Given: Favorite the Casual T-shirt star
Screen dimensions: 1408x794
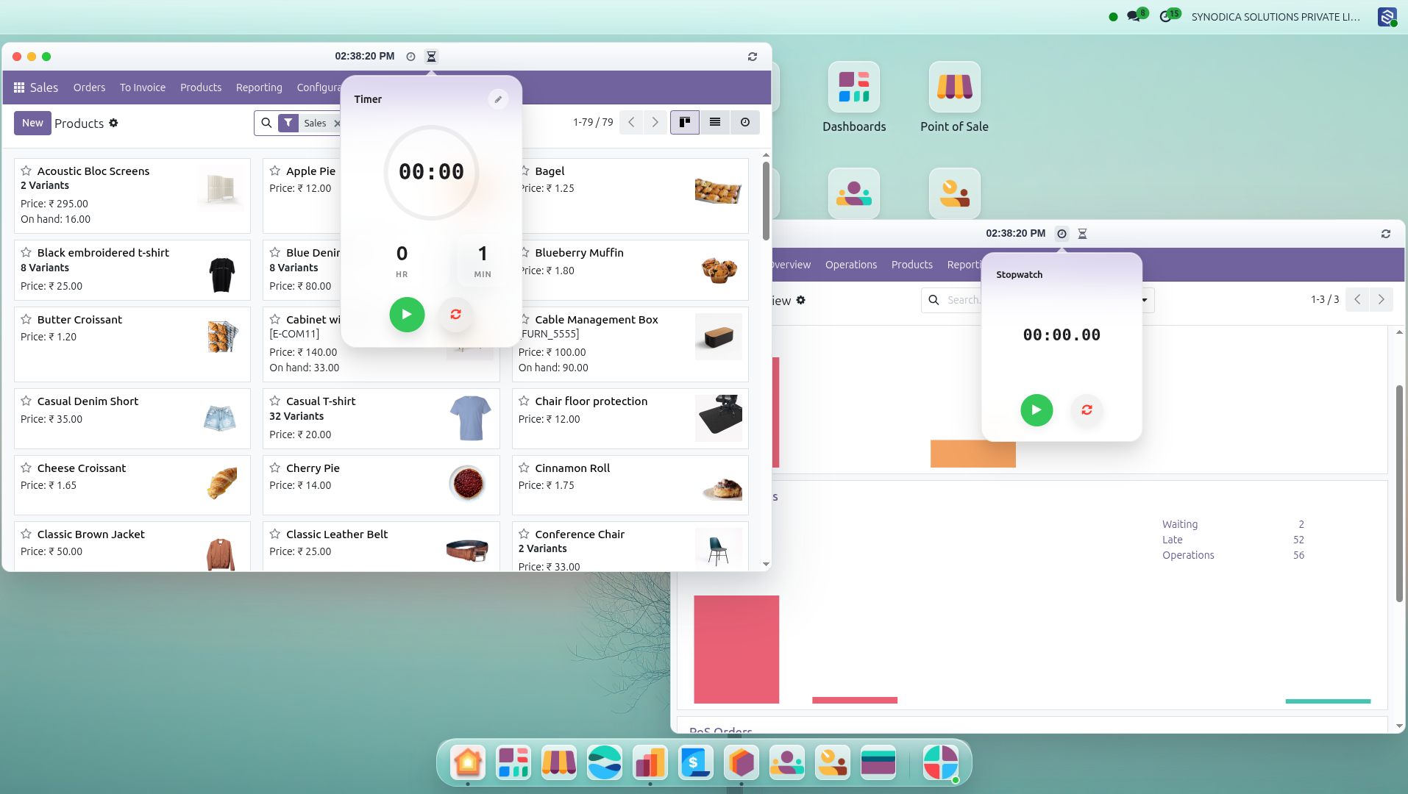Looking at the screenshot, I should [x=274, y=401].
